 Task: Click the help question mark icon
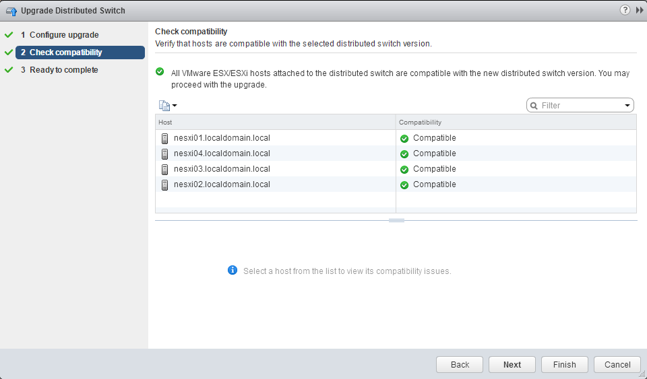[x=625, y=10]
